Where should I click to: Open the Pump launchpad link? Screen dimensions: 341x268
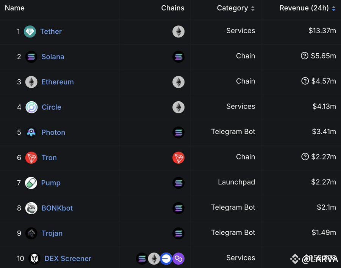[x=51, y=183]
